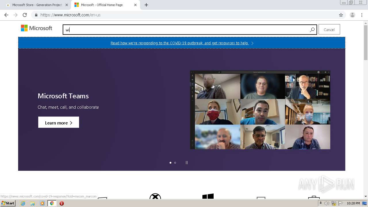Click Learn more for Microsoft Teams
Viewport: 368px width, 207px height.
tap(59, 122)
